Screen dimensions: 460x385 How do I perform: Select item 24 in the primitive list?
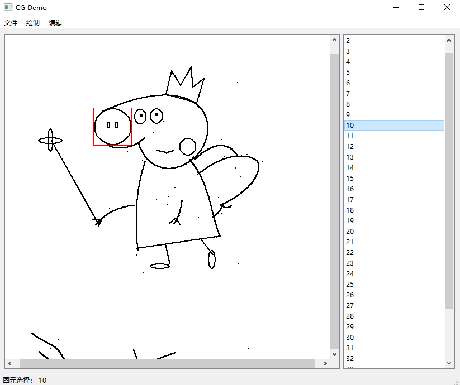click(394, 273)
